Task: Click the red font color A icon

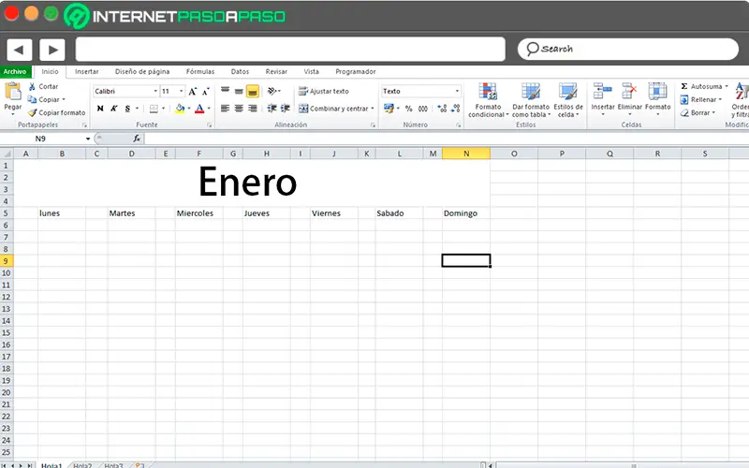Action: pos(199,109)
